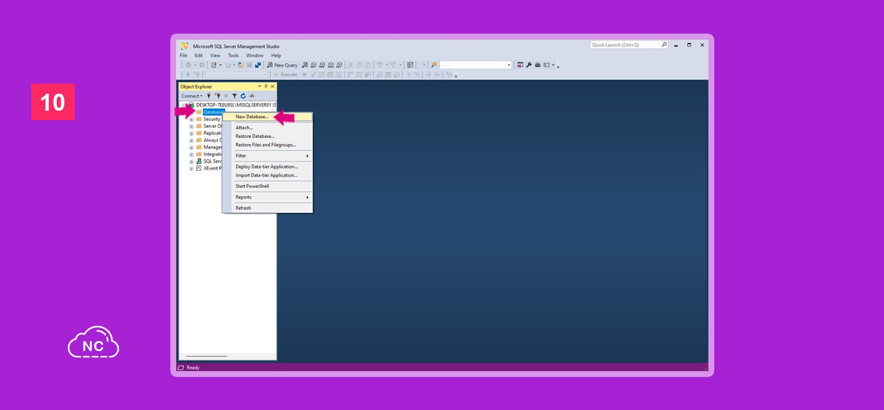This screenshot has width=884, height=410.
Task: Click the Activity Monitor pulse icon
Action: click(252, 96)
